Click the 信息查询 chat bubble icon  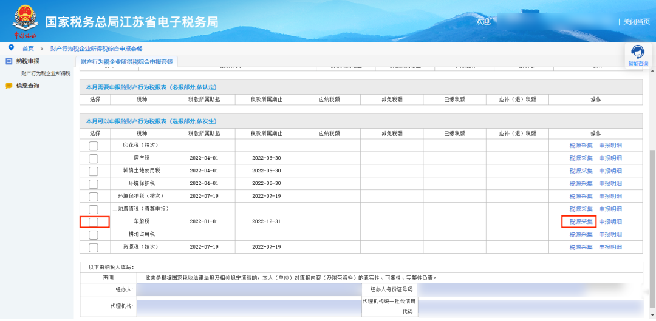coord(9,86)
